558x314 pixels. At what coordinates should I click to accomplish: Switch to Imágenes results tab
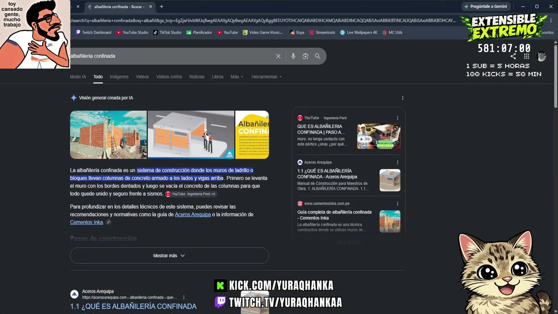point(119,77)
